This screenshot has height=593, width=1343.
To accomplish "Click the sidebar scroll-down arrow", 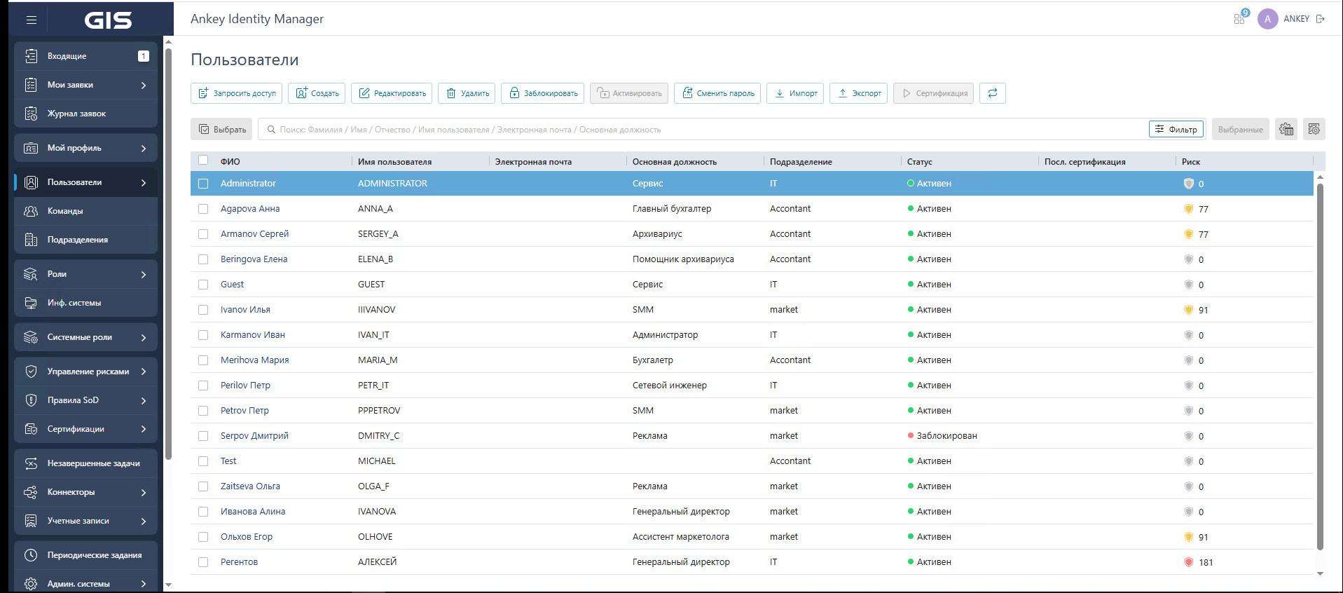I will (168, 585).
